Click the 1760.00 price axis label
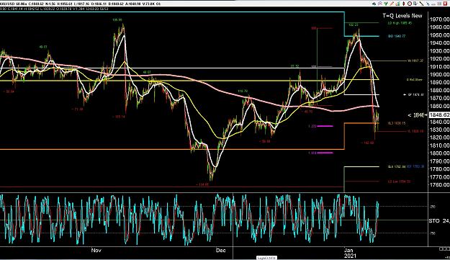 coord(439,185)
